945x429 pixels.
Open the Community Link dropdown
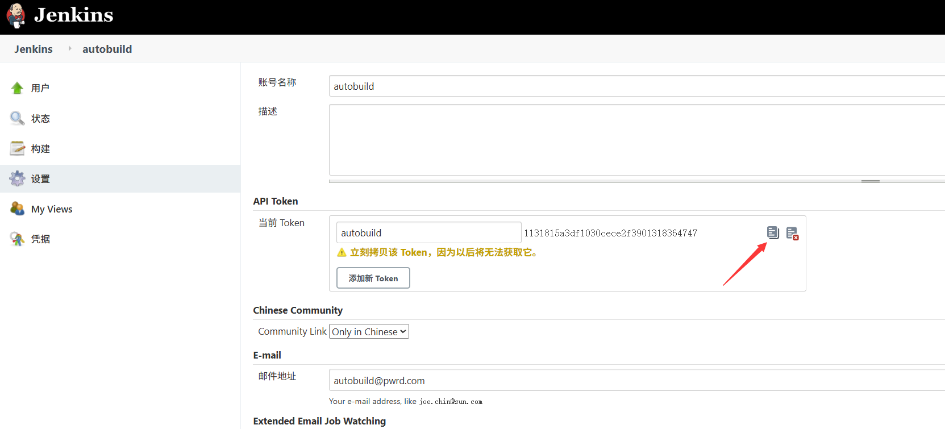369,331
